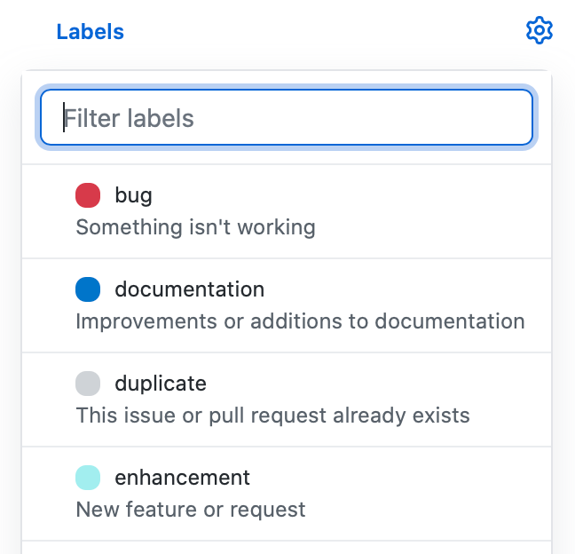575x554 pixels.
Task: Focus the Filter labels input field
Action: point(287,117)
